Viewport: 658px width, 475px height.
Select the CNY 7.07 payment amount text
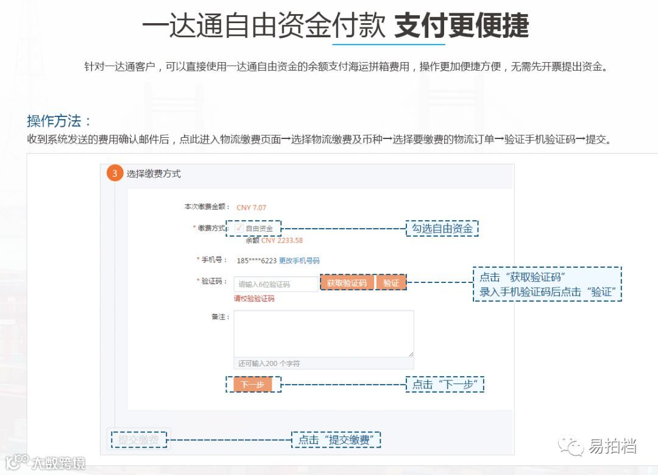[x=251, y=207]
